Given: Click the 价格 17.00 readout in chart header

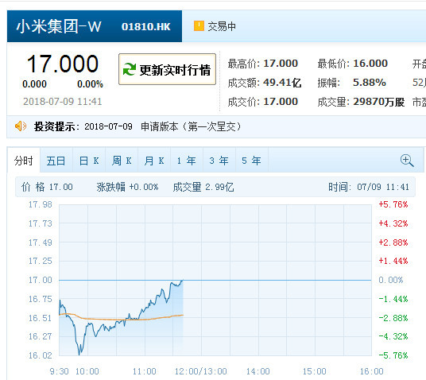Looking at the screenshot, I should 47,187.
